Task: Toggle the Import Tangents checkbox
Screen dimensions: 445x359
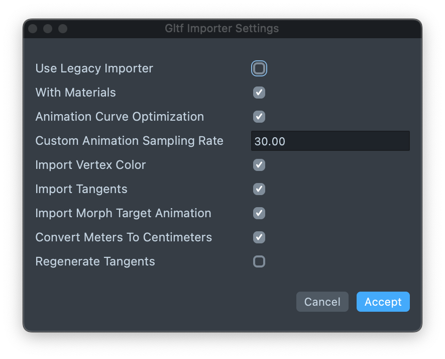Action: point(259,189)
